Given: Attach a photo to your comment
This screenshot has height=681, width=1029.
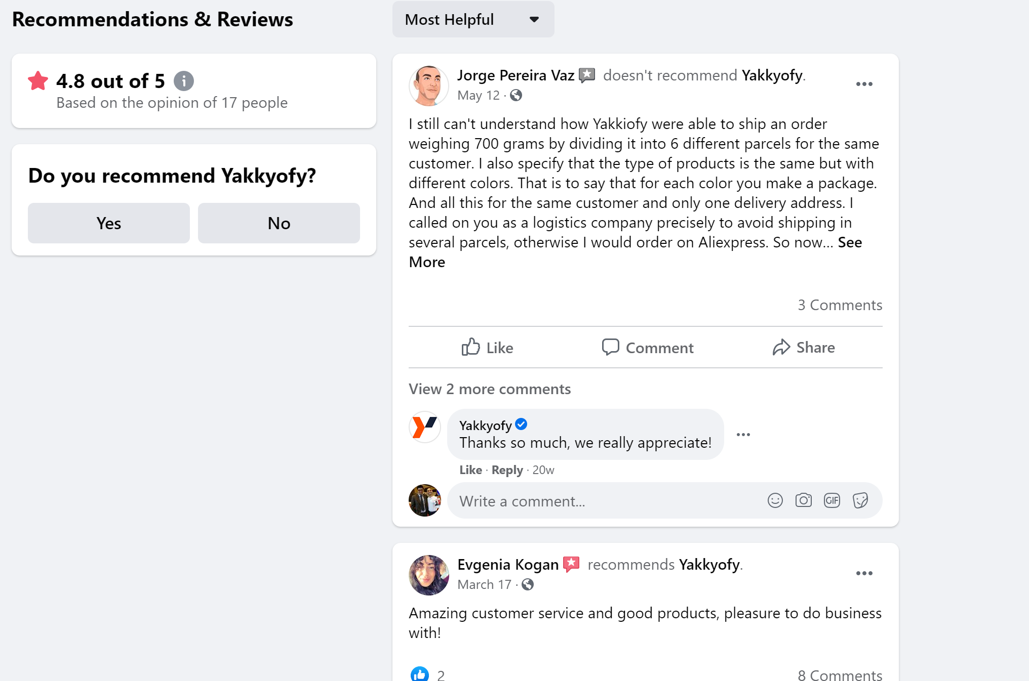Looking at the screenshot, I should tap(804, 500).
